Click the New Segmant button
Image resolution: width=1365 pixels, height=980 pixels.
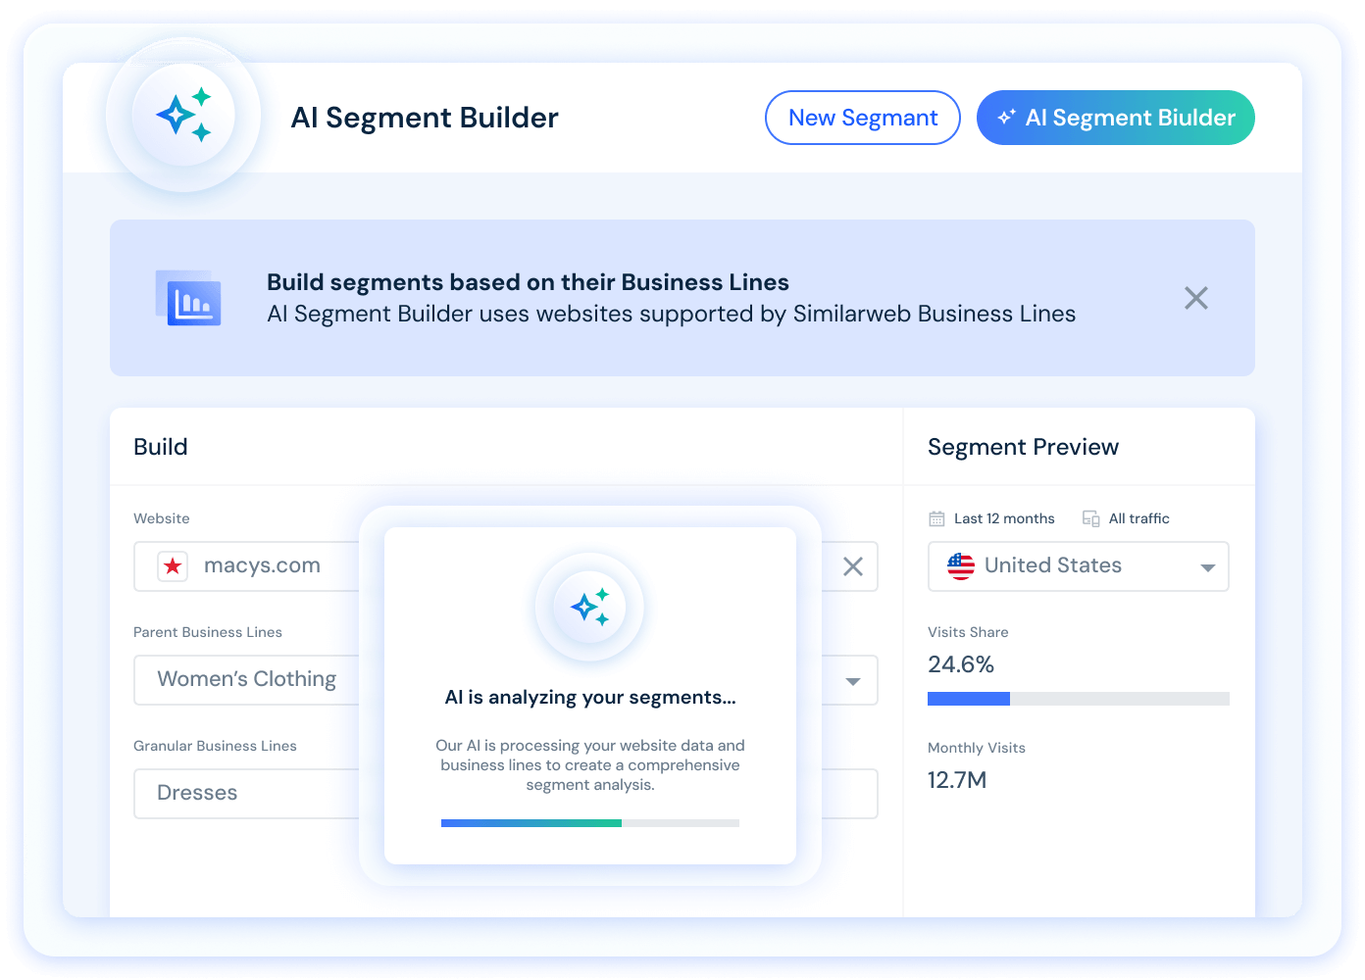coord(862,118)
